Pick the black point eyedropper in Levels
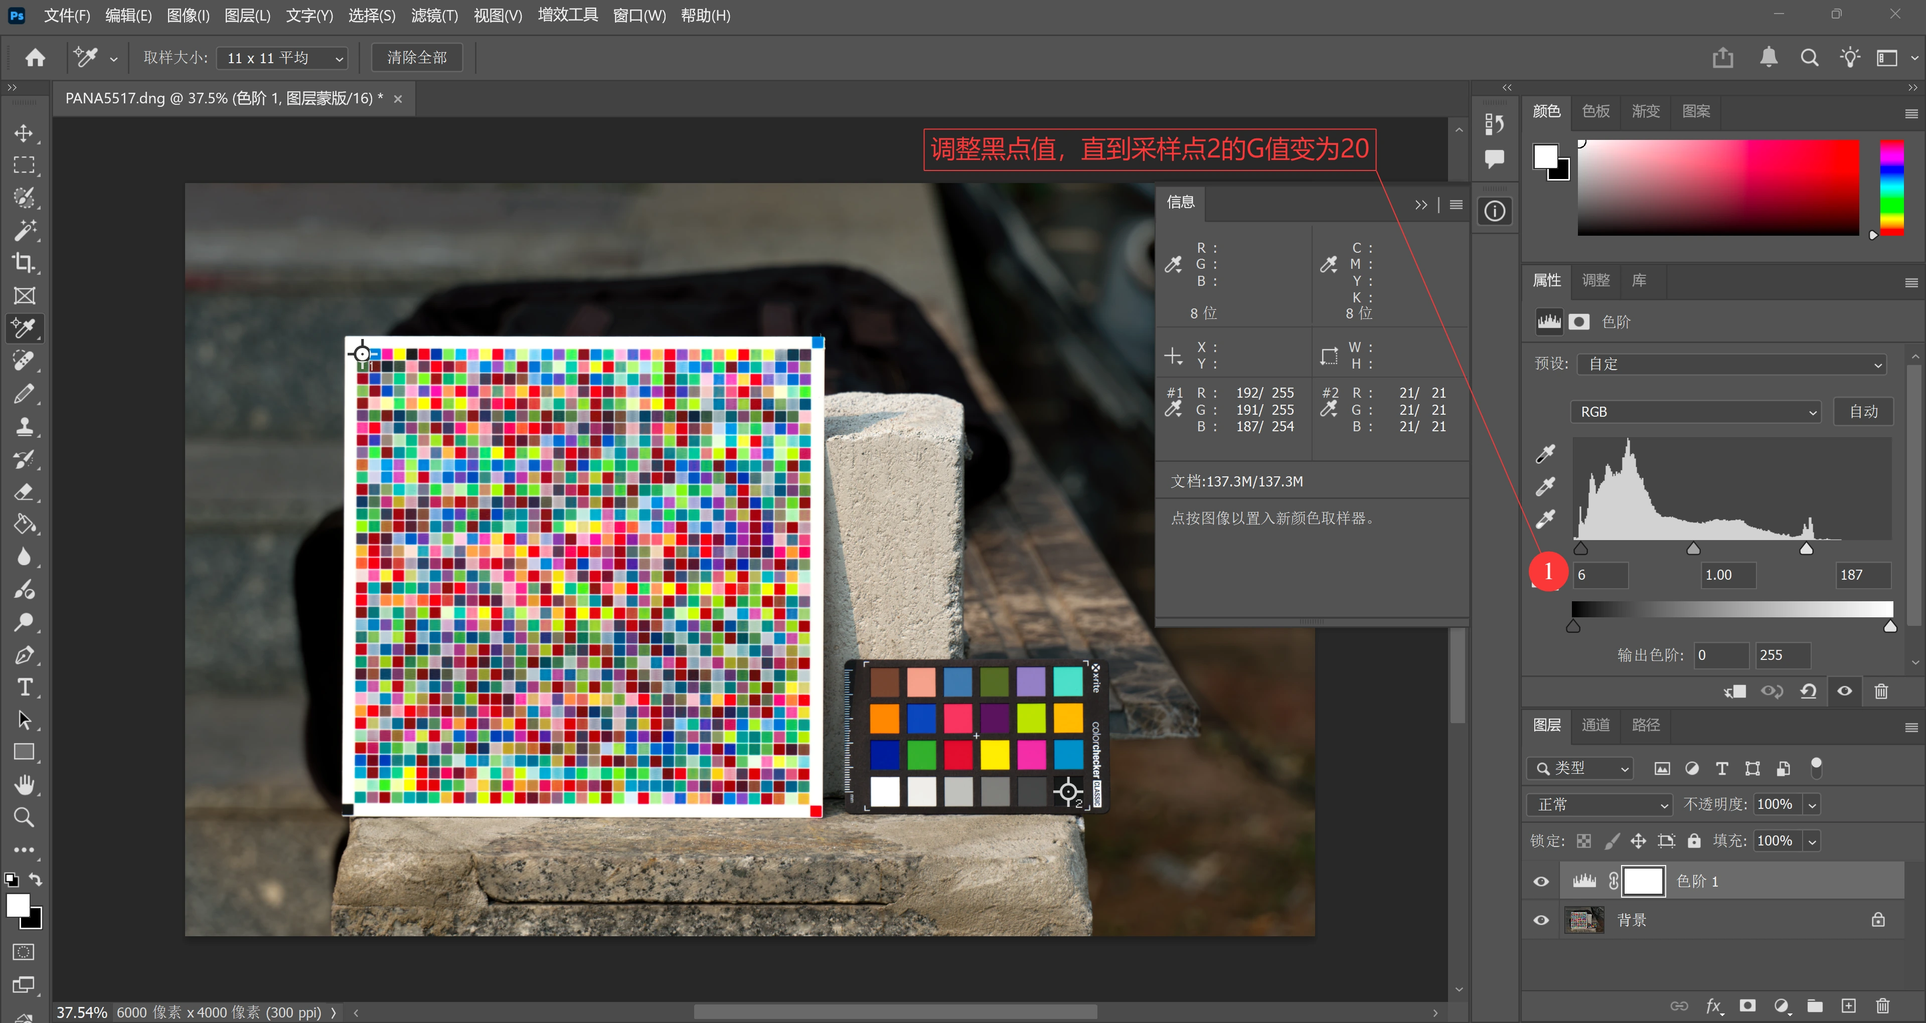 [1545, 454]
